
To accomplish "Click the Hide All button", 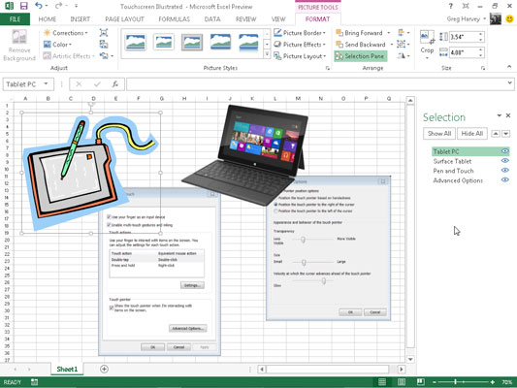I will click(471, 134).
